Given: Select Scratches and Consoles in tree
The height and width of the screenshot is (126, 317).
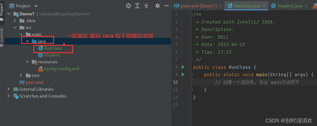Looking at the screenshot, I should click(x=43, y=96).
